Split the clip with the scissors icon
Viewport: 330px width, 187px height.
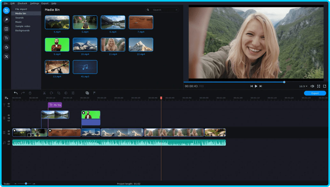coord(44,93)
